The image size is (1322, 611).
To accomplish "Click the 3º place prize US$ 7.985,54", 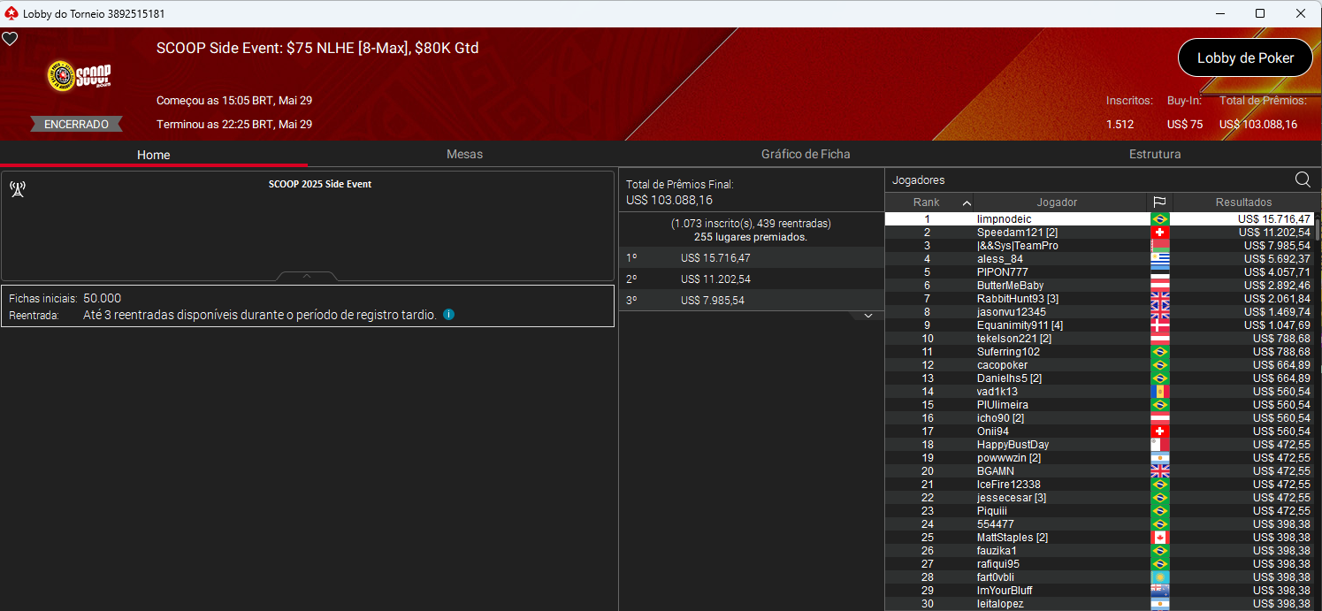I will pyautogui.click(x=713, y=301).
